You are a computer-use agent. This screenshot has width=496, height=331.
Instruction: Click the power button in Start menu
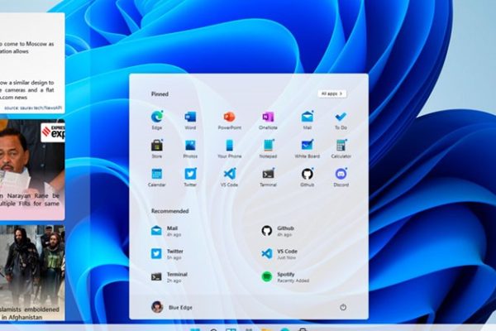(343, 307)
